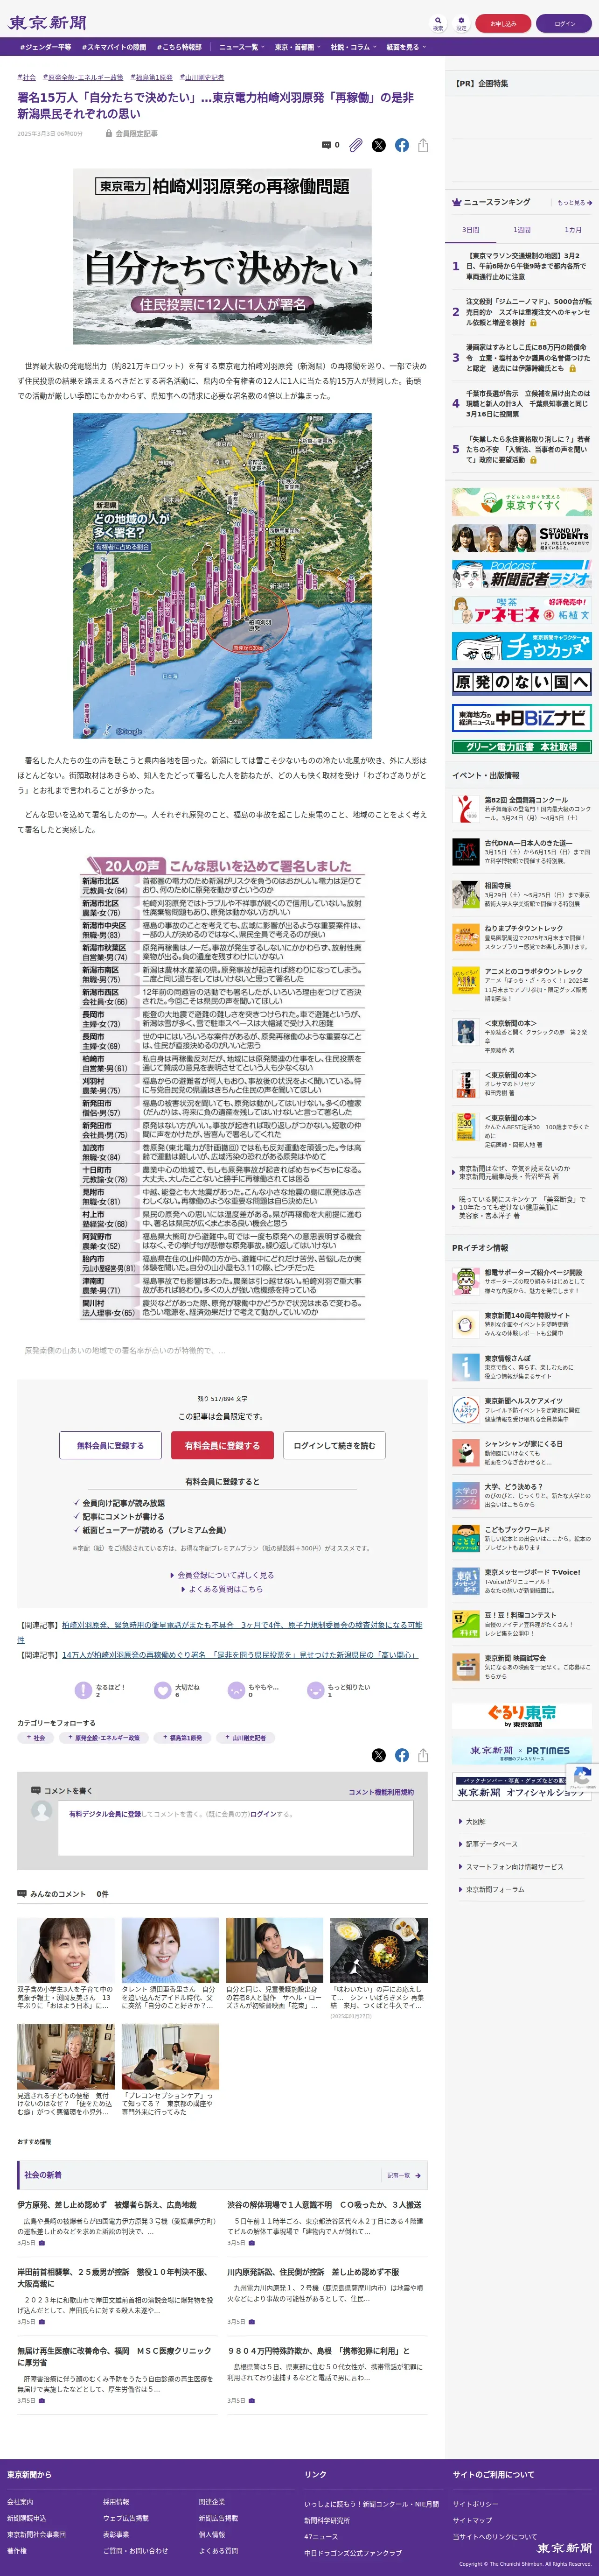The image size is (599, 2576).
Task: Click もっと見る next to ニュースランキング
Action: point(575,203)
